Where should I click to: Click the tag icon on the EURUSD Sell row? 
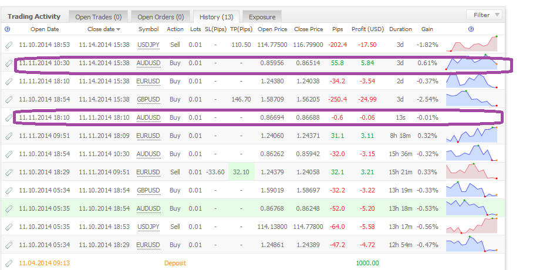coord(9,172)
